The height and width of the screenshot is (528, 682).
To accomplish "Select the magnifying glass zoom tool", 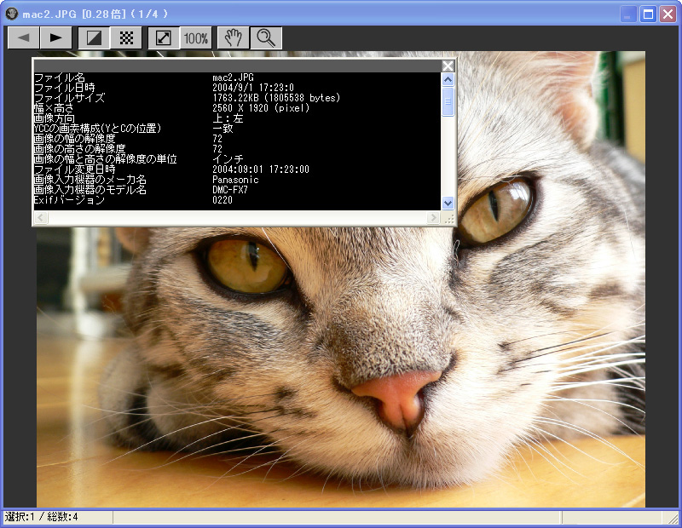I will point(266,37).
